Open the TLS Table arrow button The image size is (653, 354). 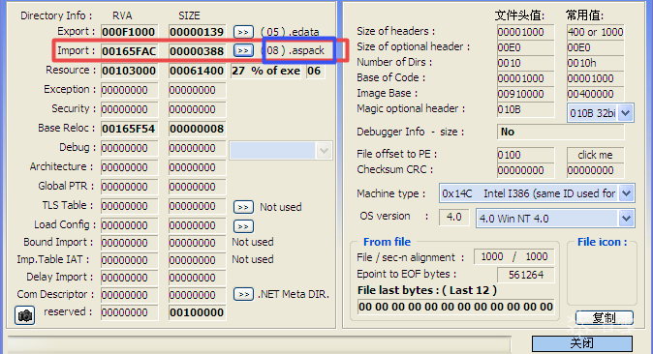click(243, 207)
